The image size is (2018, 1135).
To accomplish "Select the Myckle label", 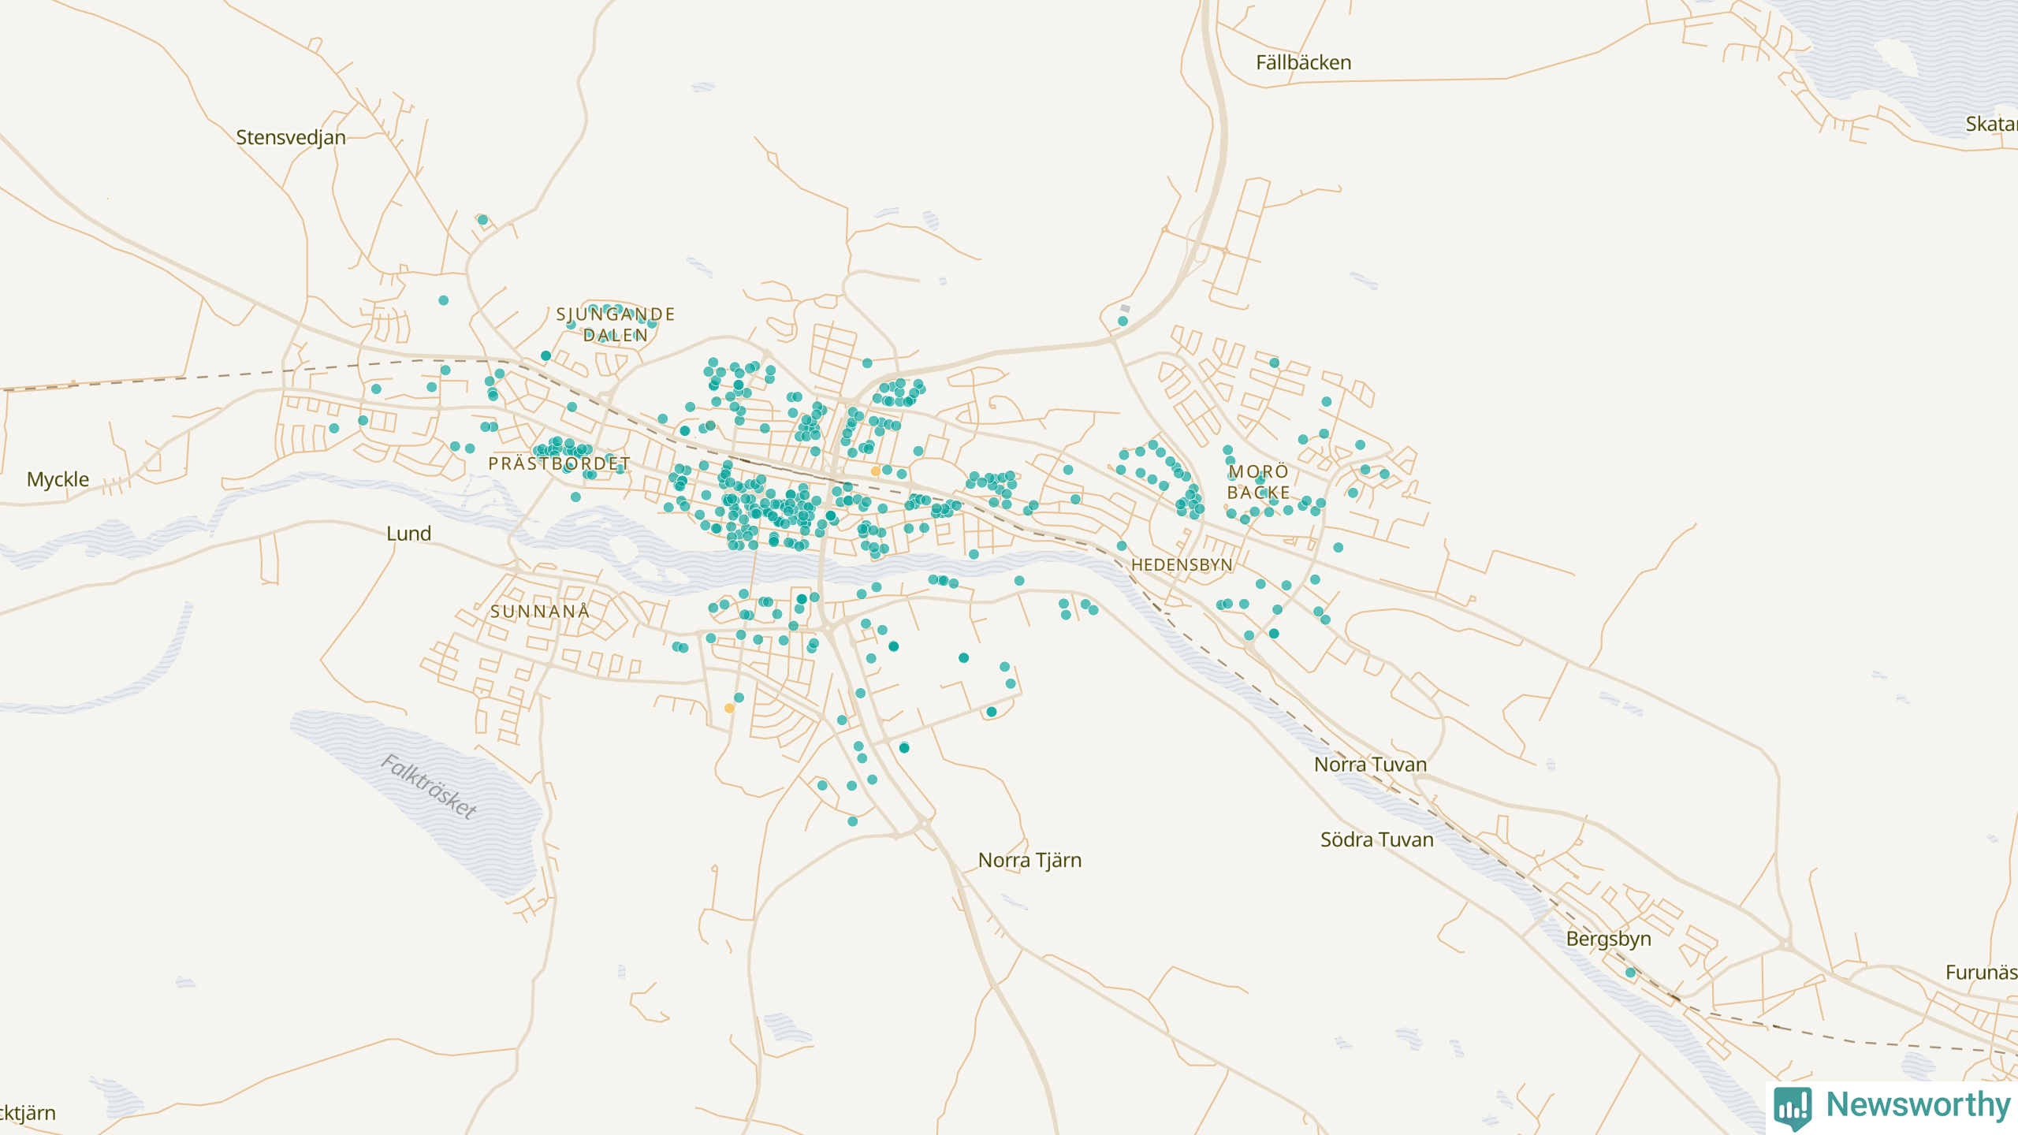I will 58,479.
